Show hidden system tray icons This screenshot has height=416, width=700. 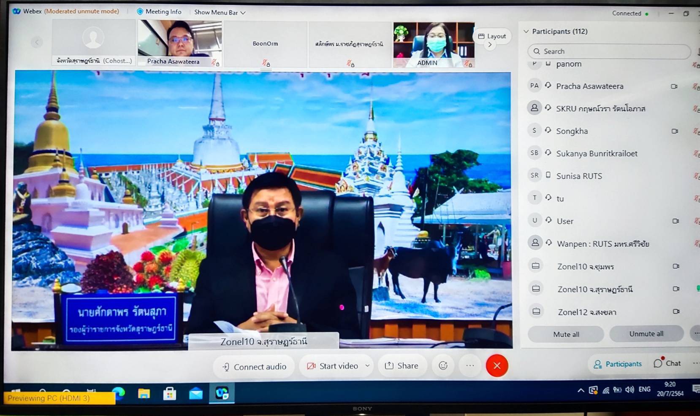pos(581,391)
